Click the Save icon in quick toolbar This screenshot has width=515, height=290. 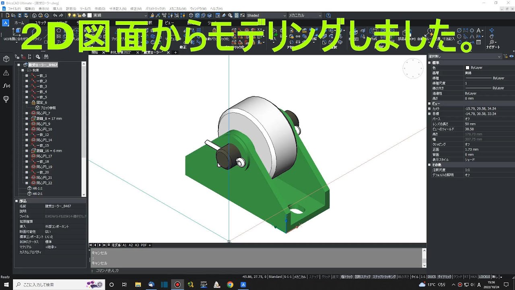pyautogui.click(x=19, y=15)
